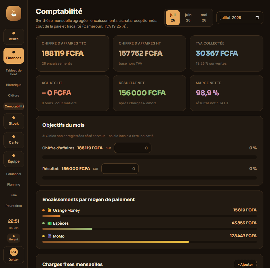Go to Tableau de bord

pyautogui.click(x=14, y=72)
